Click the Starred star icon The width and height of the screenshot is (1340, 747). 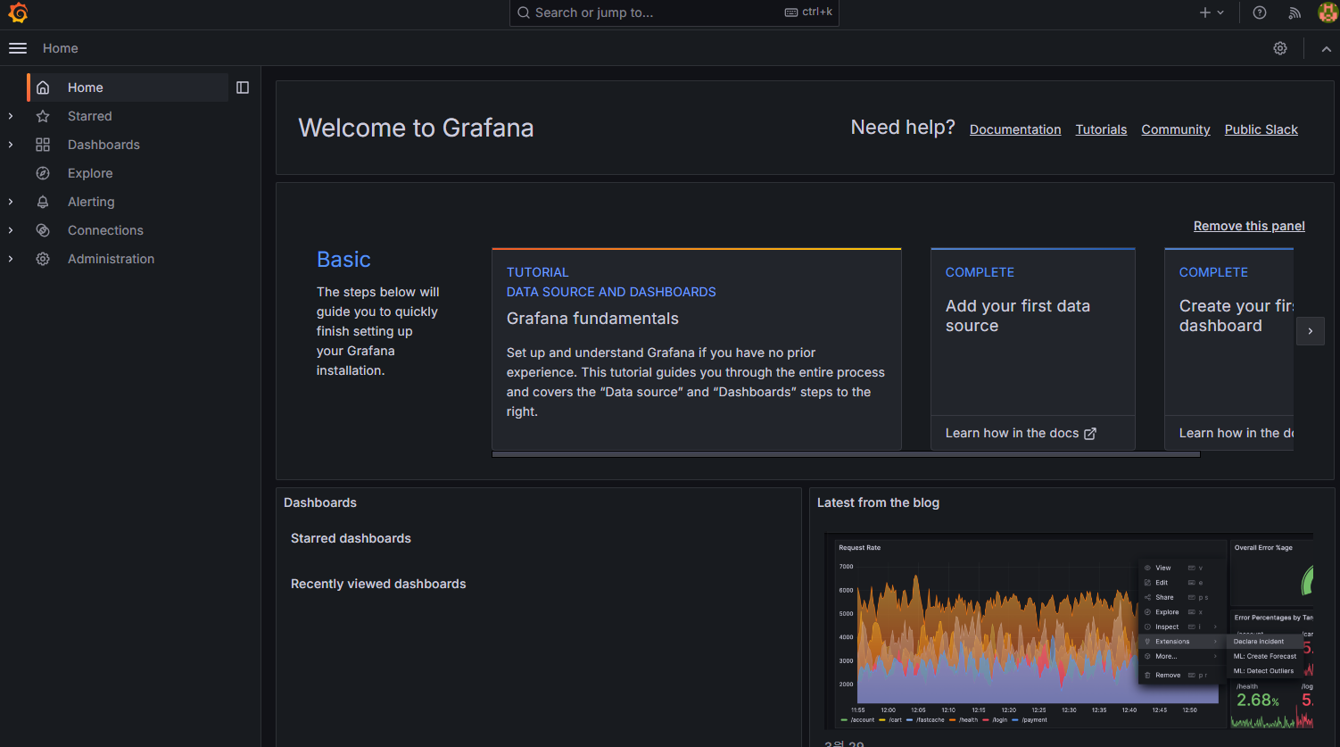(x=43, y=116)
